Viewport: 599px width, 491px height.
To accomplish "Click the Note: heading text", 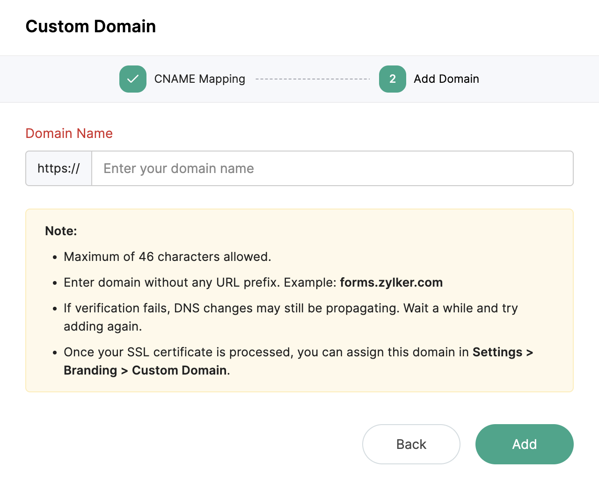I will tap(61, 231).
